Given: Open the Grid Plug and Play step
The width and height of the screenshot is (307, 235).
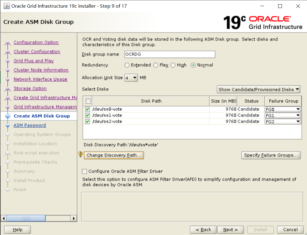Looking at the screenshot, I should pyautogui.click(x=34, y=61).
